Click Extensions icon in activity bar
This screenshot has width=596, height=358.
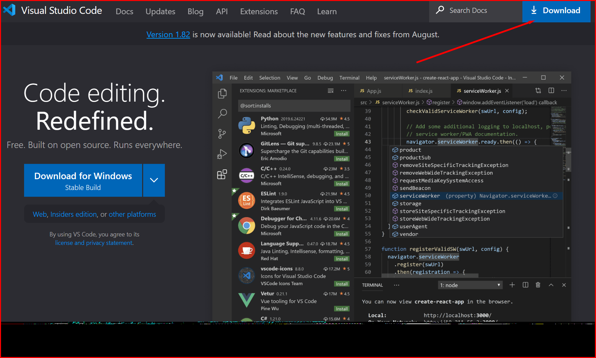tap(222, 174)
